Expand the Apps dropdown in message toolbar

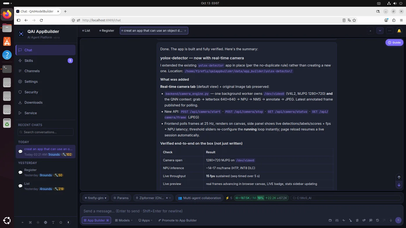[145, 220]
